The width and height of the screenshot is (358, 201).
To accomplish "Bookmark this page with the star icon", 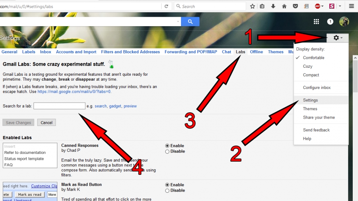I will (x=252, y=6).
